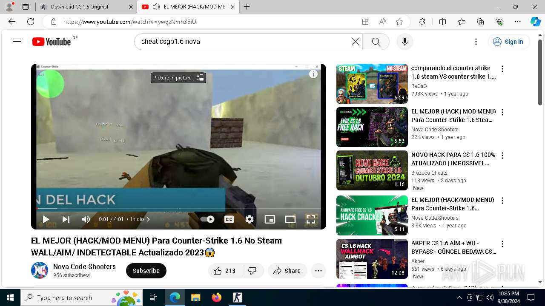Switch to the miniplayer
Viewport: 545px width, 306px height.
pyautogui.click(x=270, y=219)
